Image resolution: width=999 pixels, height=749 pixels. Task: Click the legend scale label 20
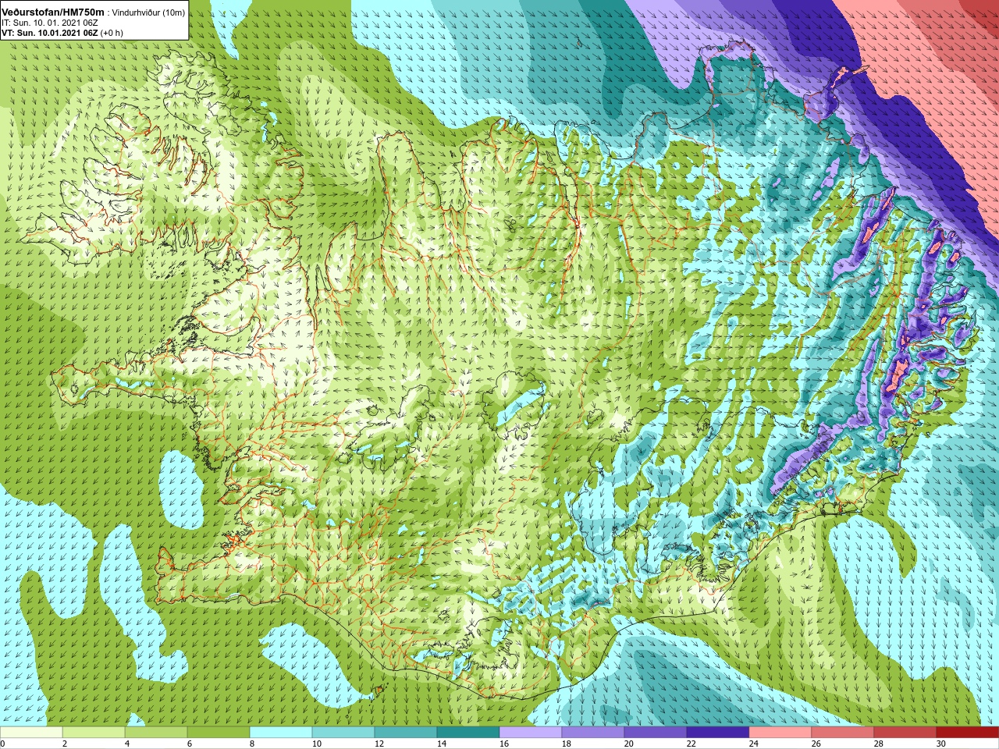coord(629,744)
